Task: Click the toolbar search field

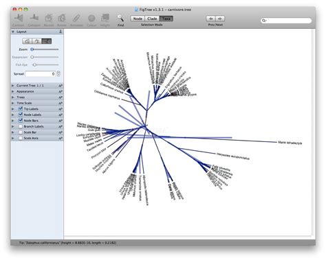Action: tap(286, 21)
